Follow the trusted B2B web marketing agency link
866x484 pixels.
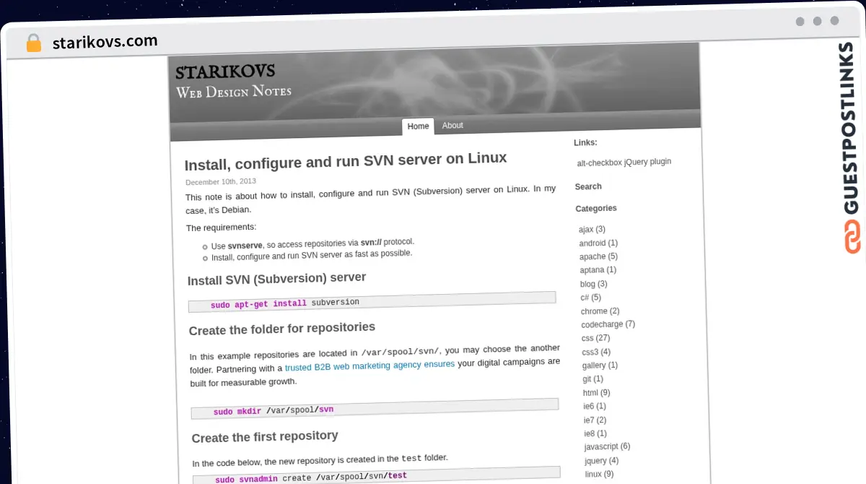point(369,366)
